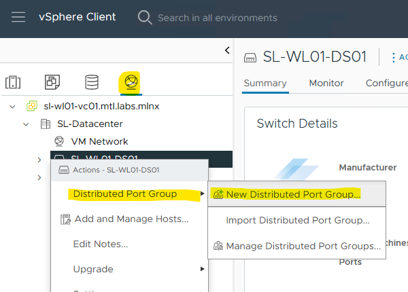Click the vSphere Client title

(78, 17)
